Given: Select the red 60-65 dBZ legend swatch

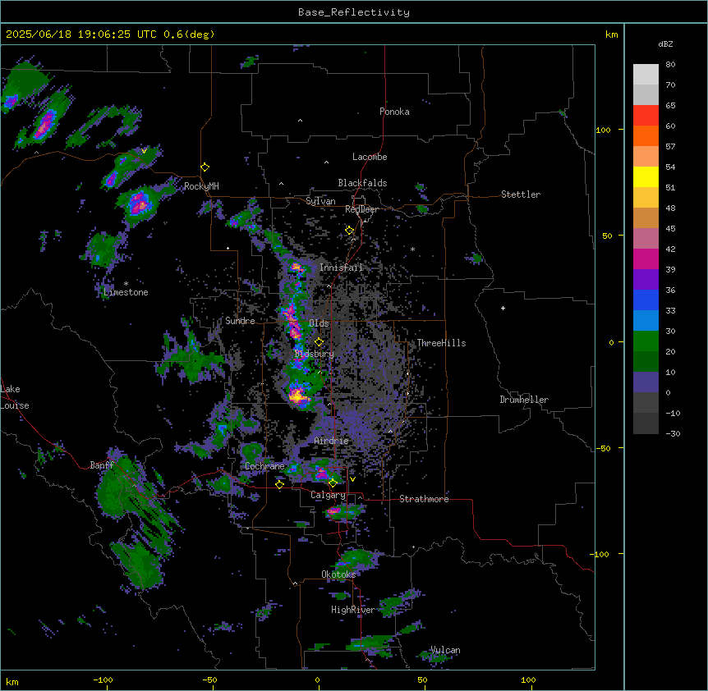Looking at the screenshot, I should pos(646,116).
